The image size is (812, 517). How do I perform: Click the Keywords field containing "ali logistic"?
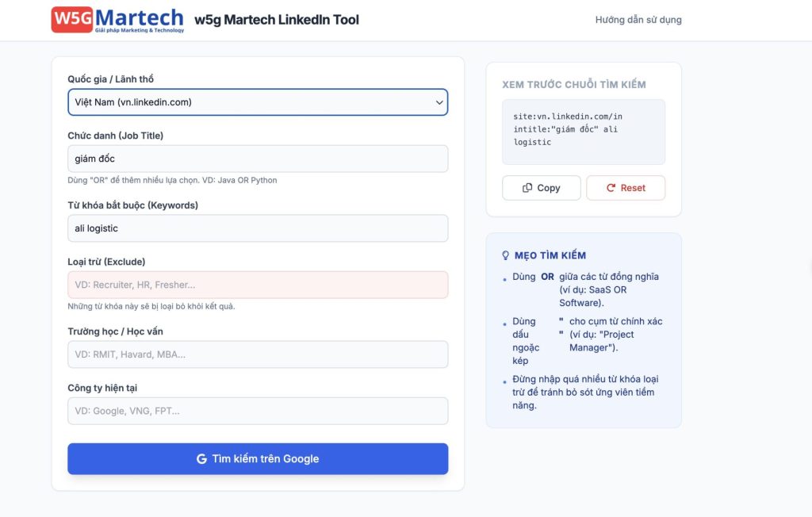tap(258, 228)
